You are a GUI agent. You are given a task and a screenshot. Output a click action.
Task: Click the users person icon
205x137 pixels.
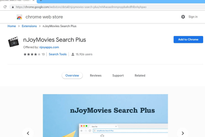click(x=73, y=54)
